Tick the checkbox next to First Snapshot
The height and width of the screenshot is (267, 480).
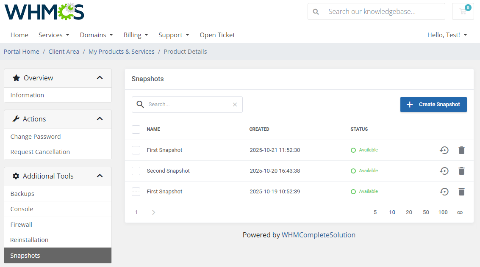pos(136,150)
